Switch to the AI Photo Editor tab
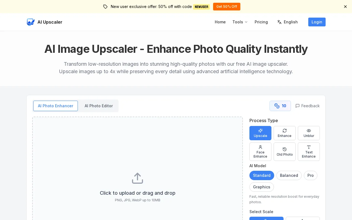This screenshot has width=352, height=220. pyautogui.click(x=99, y=106)
